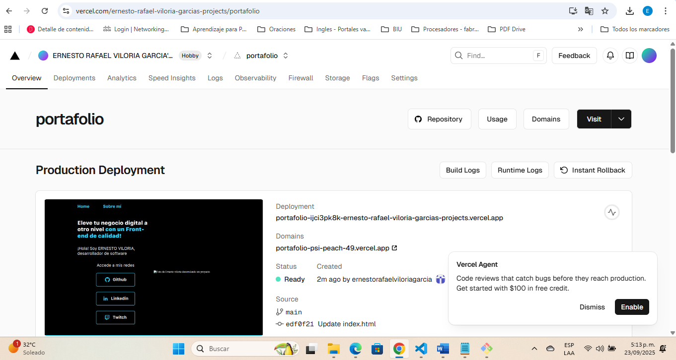
Task: View site information icon in address bar
Action: tap(66, 11)
